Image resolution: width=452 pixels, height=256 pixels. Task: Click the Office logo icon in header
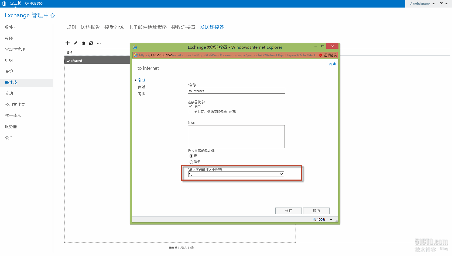(x=4, y=3)
